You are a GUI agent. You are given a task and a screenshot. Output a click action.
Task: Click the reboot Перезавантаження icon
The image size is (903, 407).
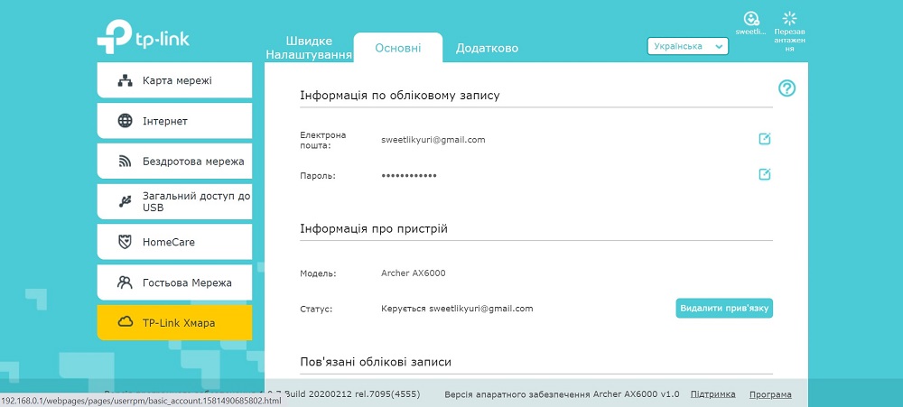[x=789, y=18]
